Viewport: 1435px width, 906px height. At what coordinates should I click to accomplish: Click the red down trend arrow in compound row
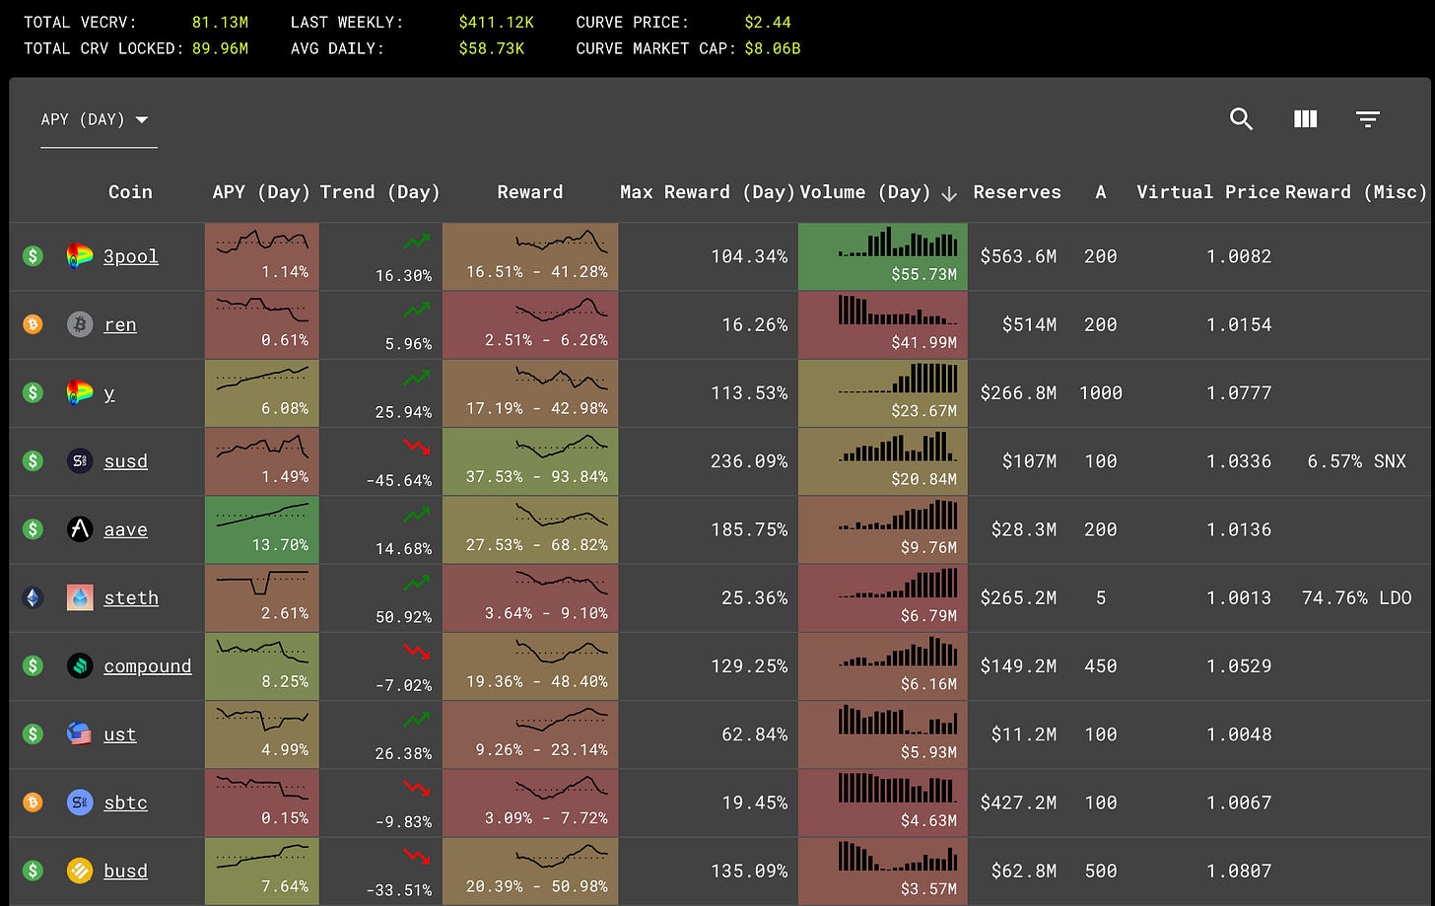pos(417,652)
